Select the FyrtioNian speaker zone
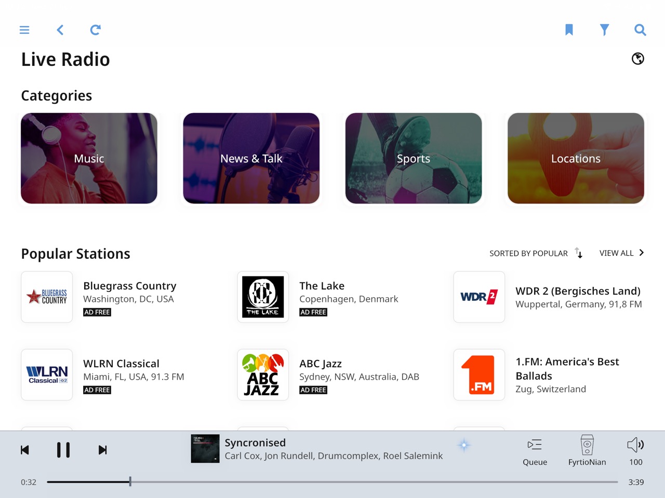 pos(587,450)
